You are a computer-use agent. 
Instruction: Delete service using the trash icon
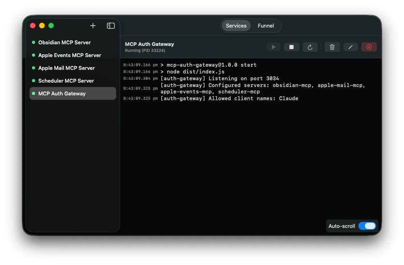(x=332, y=47)
